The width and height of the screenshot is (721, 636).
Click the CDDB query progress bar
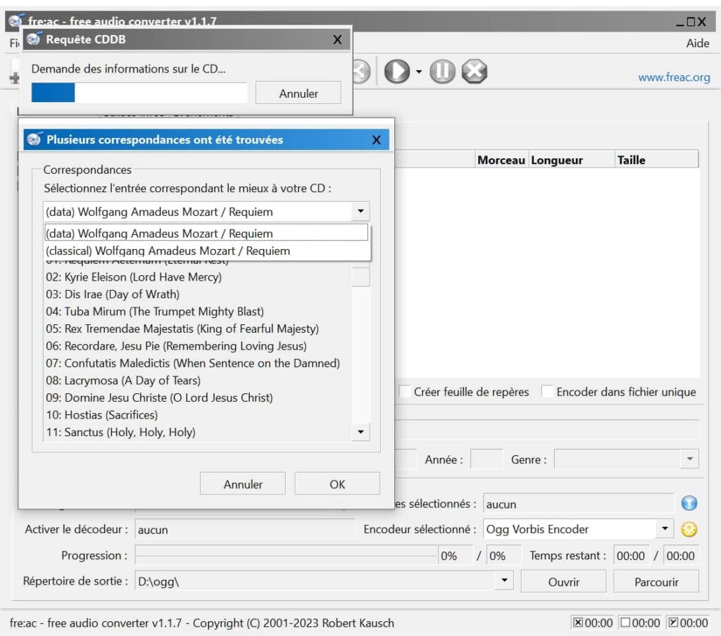point(139,92)
